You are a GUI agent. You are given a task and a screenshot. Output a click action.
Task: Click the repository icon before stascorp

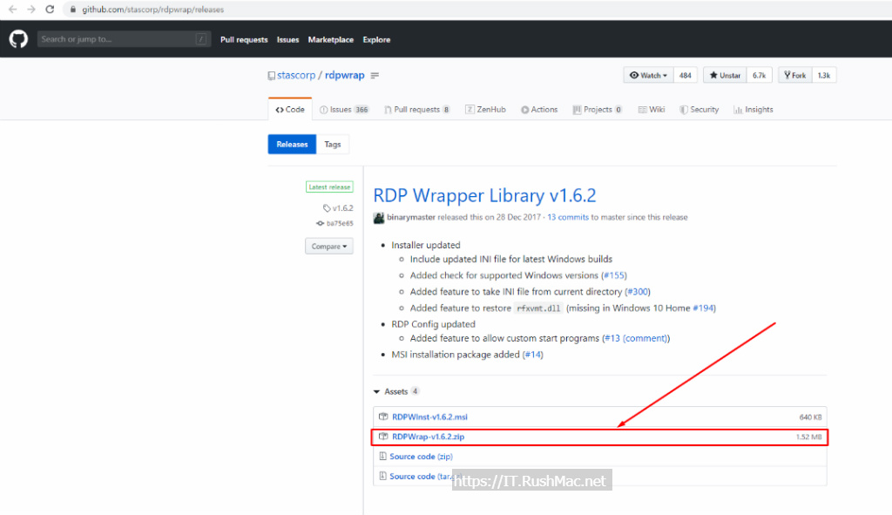pyautogui.click(x=272, y=76)
